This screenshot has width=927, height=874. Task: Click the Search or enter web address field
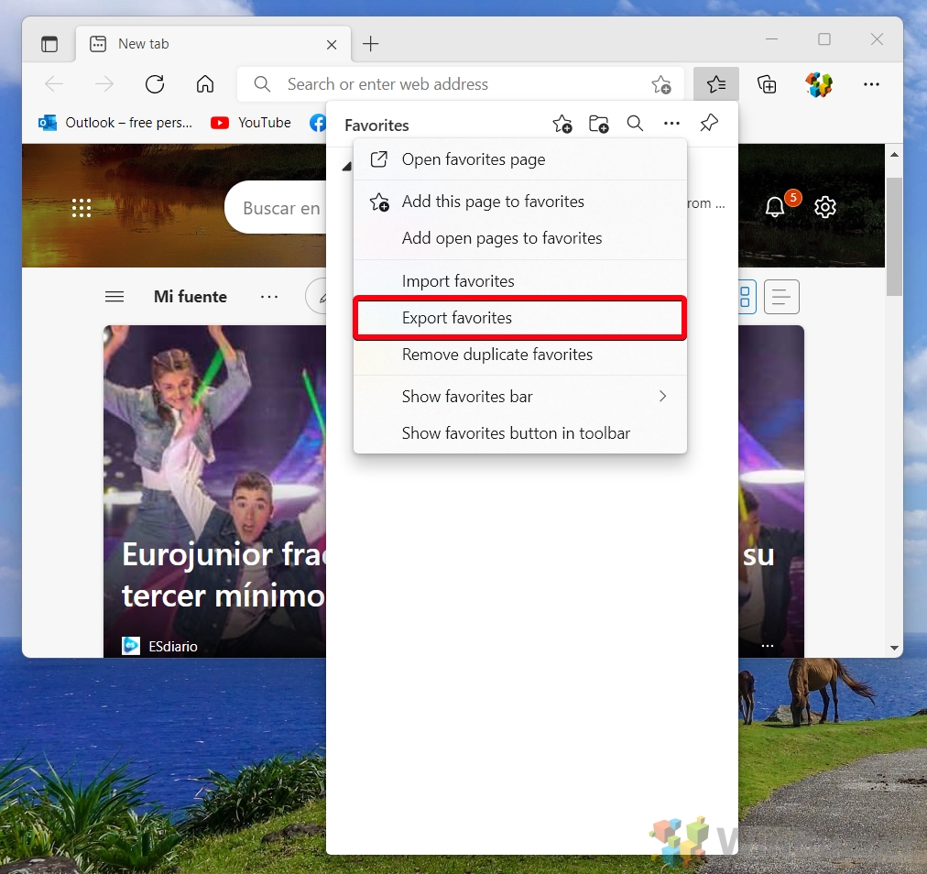click(x=458, y=84)
